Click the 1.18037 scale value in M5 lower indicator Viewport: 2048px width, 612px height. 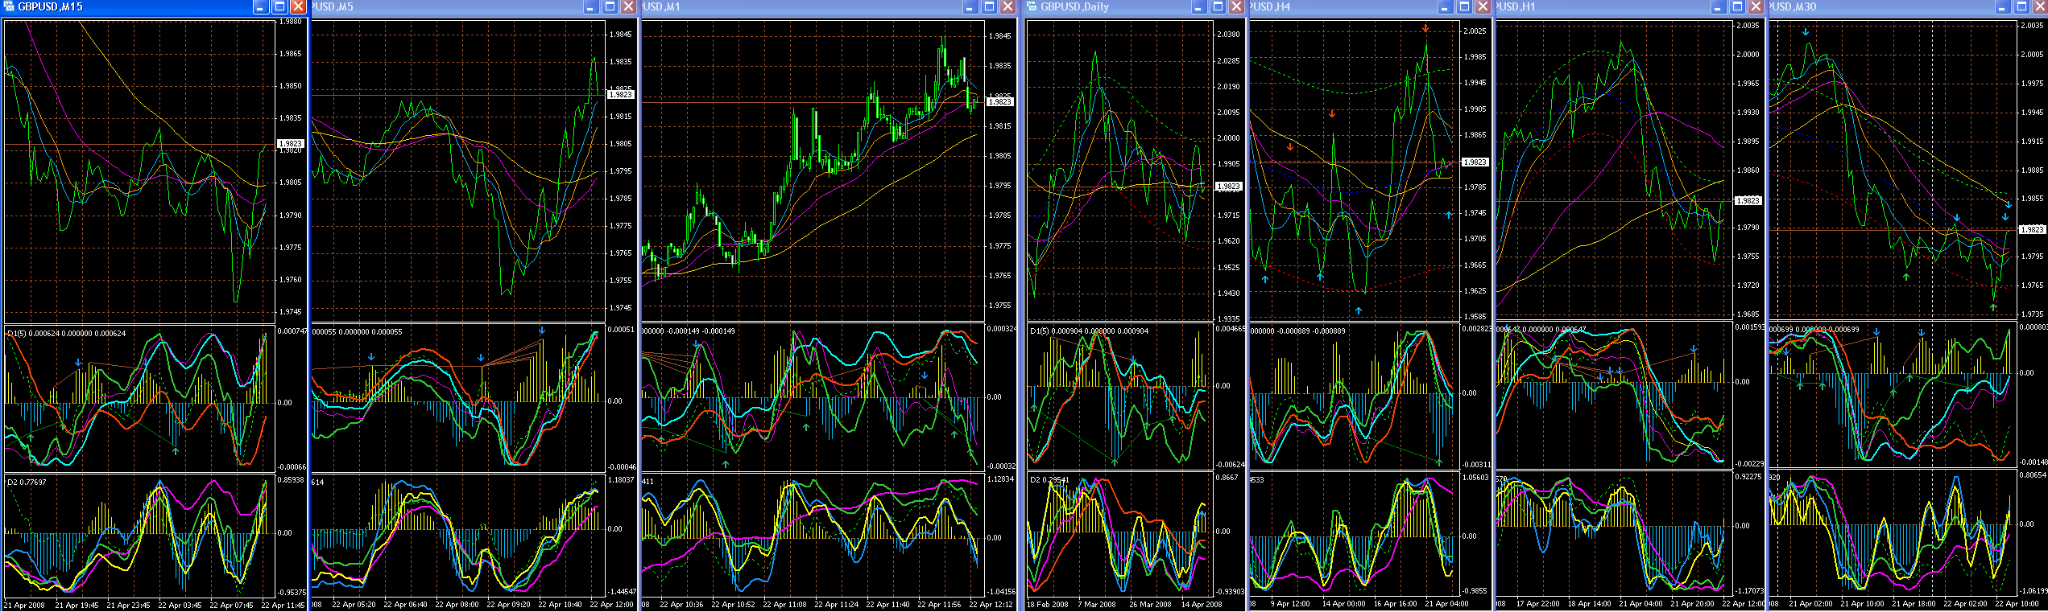(621, 480)
